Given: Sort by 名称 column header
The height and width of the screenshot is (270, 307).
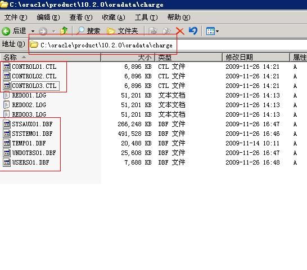Looking at the screenshot, I should pos(50,57).
